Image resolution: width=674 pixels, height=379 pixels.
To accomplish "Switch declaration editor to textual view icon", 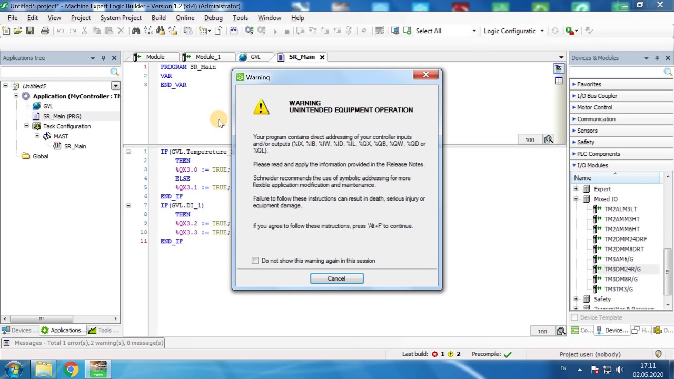I will 559,69.
